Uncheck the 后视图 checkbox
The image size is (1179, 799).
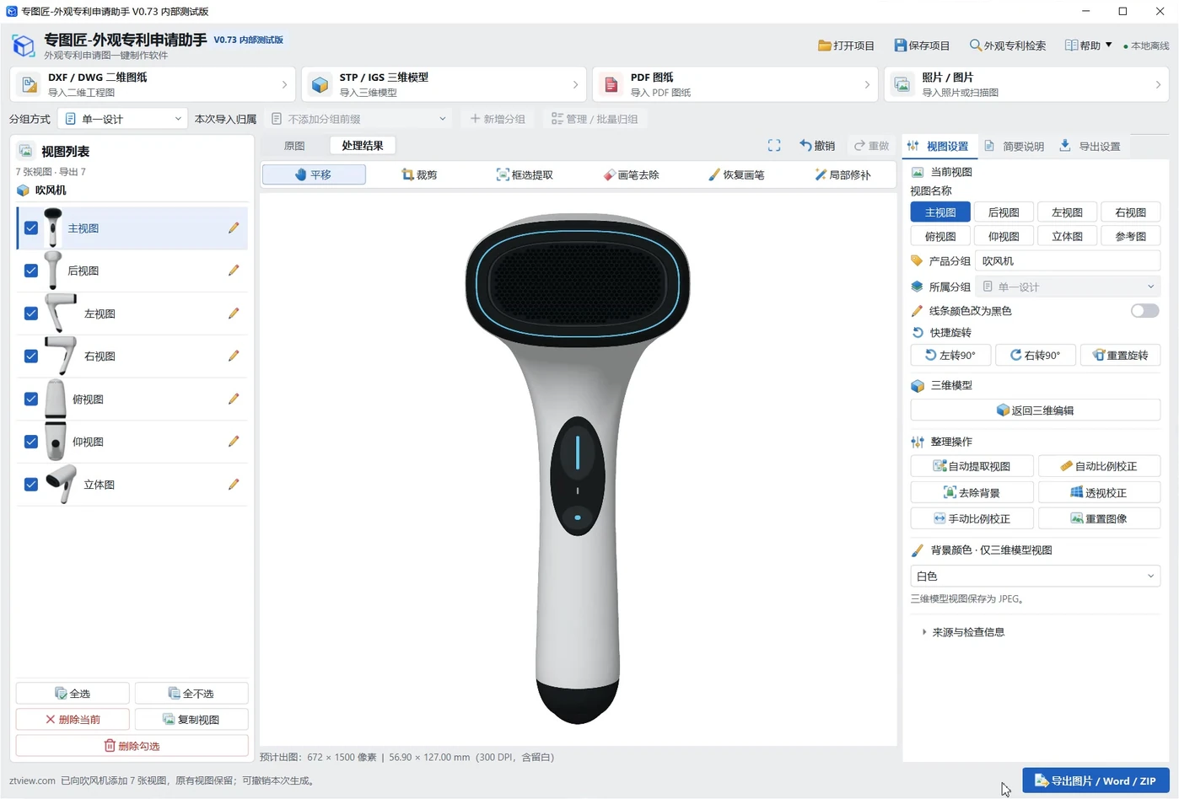(31, 271)
